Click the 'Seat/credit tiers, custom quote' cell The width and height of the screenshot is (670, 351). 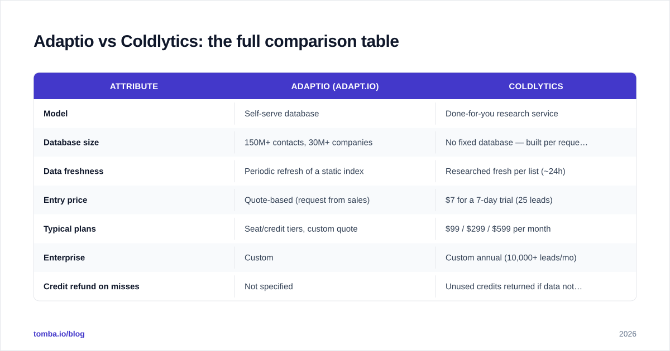[x=335, y=229]
